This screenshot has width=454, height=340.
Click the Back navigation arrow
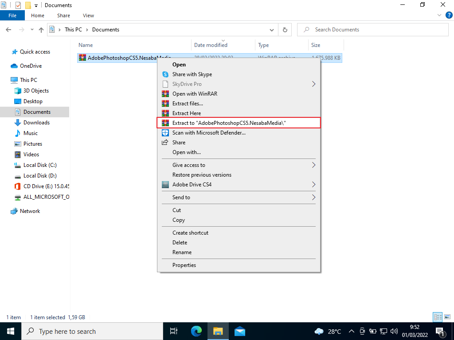point(8,30)
